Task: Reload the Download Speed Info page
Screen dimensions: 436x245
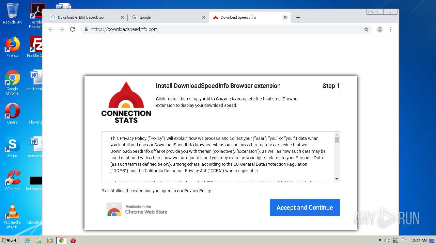Action: [x=73, y=29]
